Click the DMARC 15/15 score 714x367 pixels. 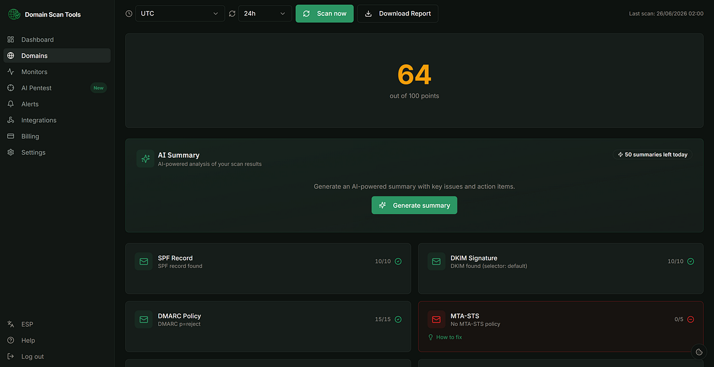pos(383,319)
